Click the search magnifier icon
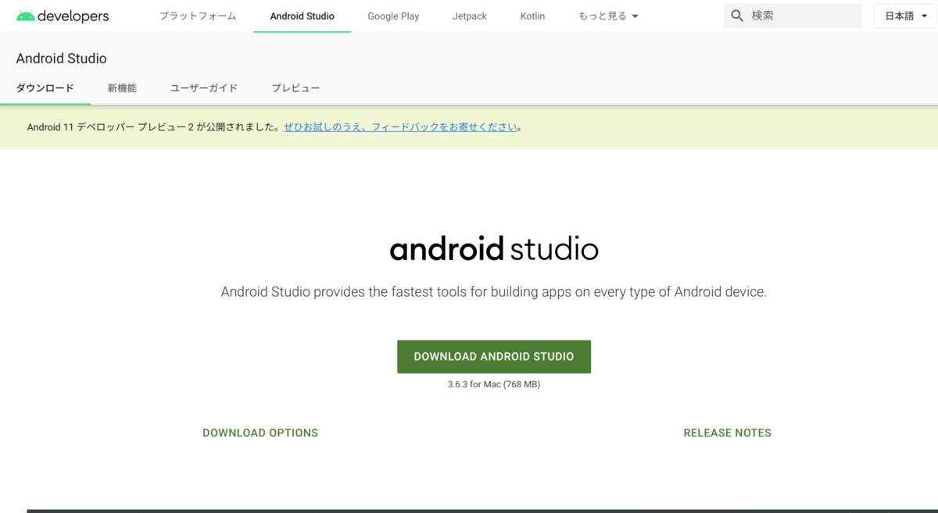Image resolution: width=938 pixels, height=513 pixels. click(x=737, y=16)
